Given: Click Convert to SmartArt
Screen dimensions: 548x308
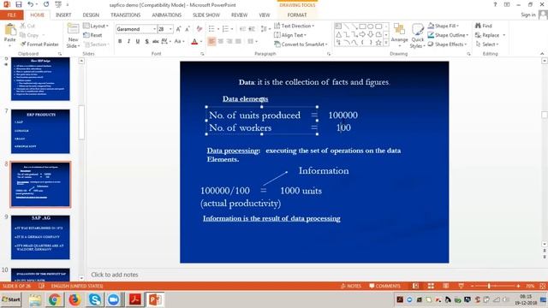Looking at the screenshot, I should pos(301,44).
